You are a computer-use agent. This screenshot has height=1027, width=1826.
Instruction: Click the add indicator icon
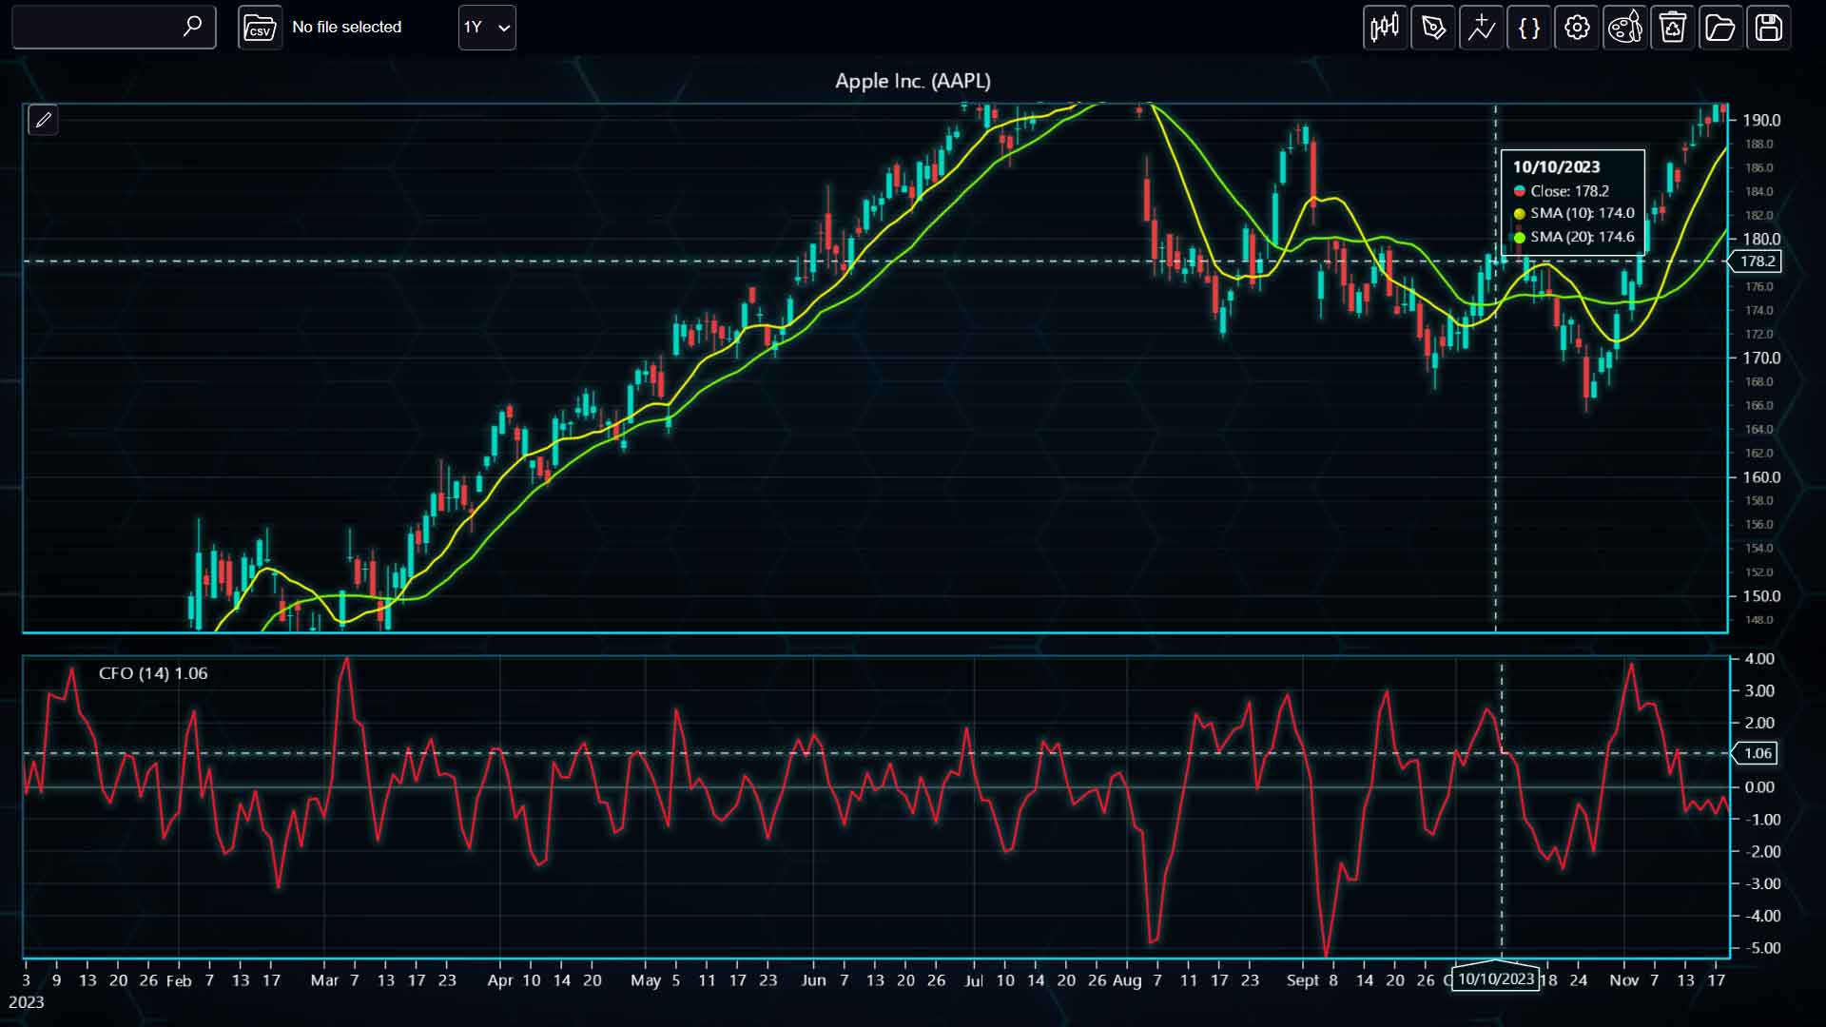[x=1481, y=28]
